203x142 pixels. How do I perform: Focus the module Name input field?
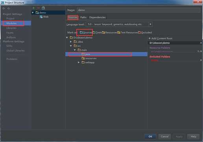[x=139, y=10]
